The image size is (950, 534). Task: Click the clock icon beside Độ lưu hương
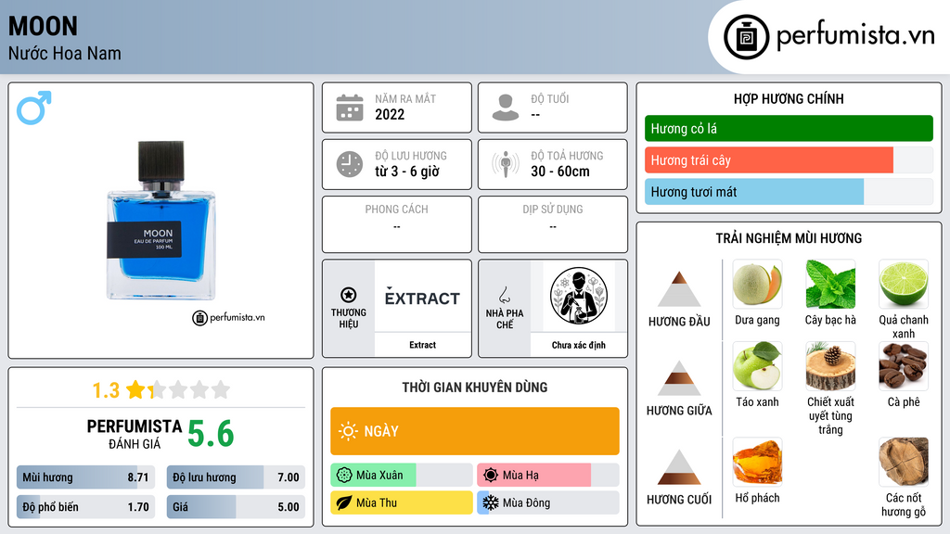(350, 164)
